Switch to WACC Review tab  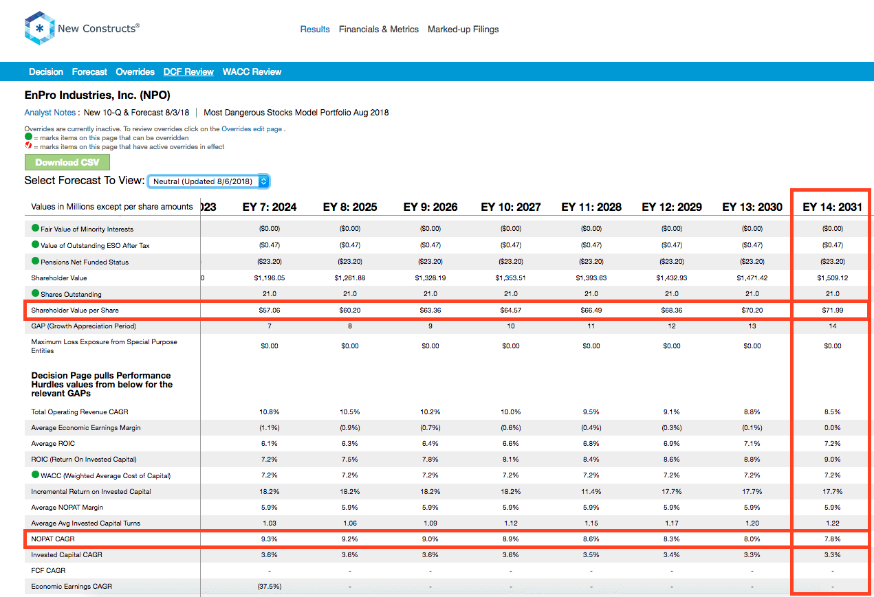tap(252, 71)
